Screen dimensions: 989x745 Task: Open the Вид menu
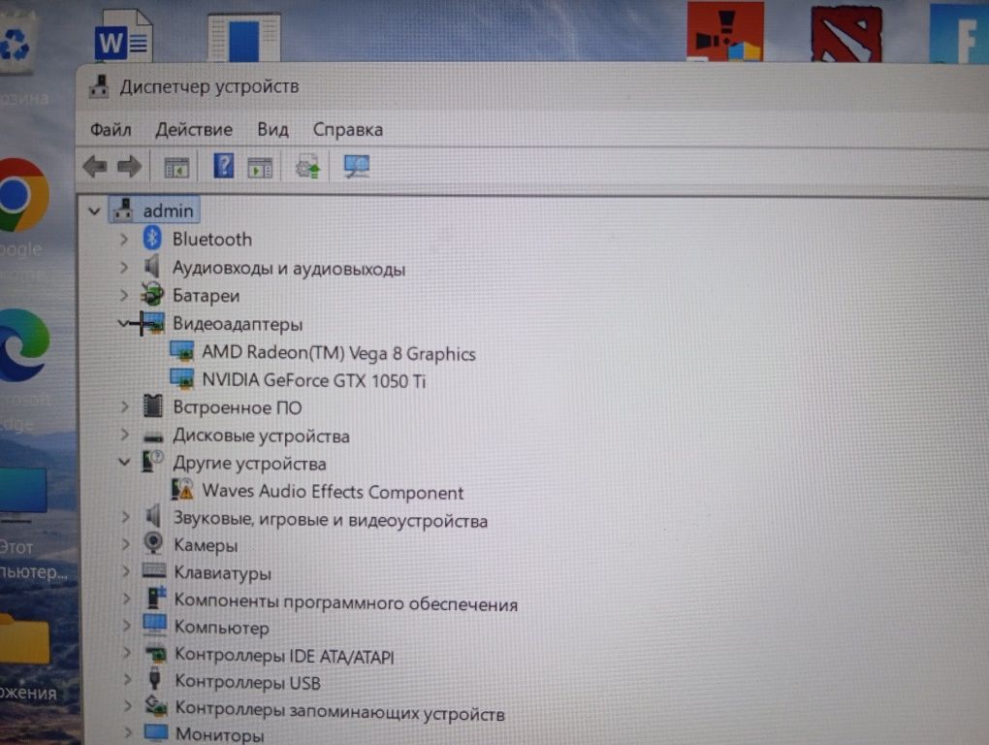pos(272,129)
